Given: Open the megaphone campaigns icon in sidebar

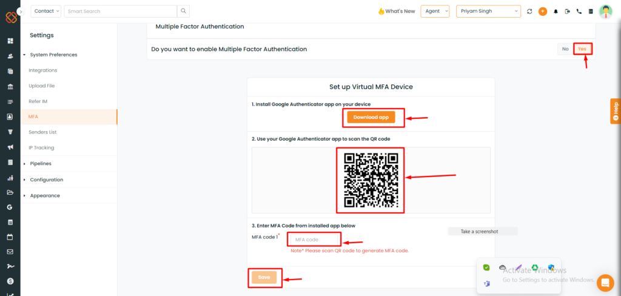Looking at the screenshot, I should [x=10, y=147].
